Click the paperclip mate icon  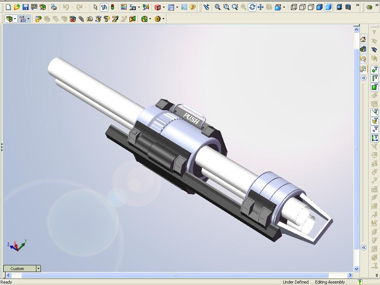click(81, 19)
